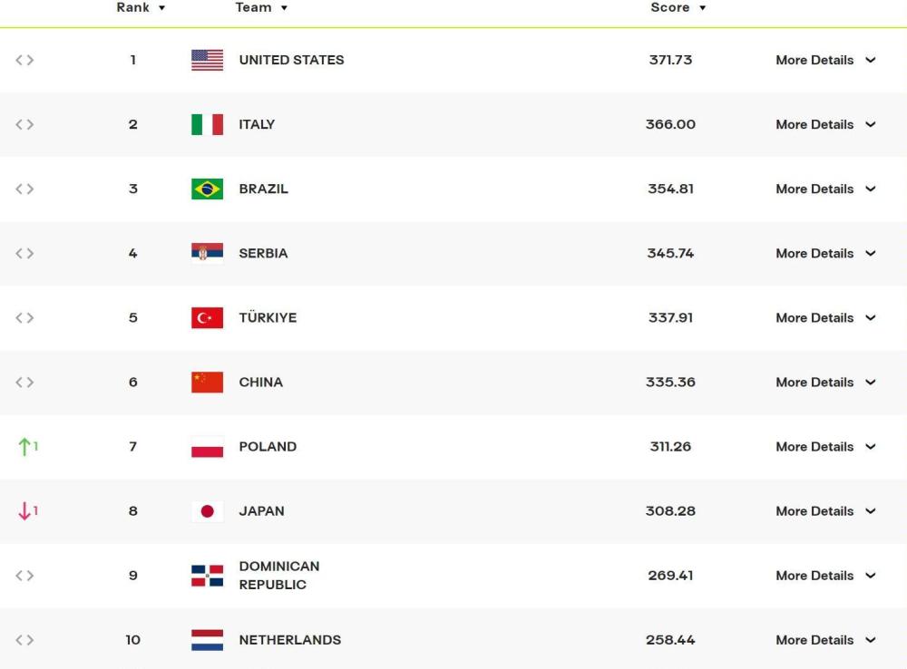Click the United States flag icon

click(207, 60)
